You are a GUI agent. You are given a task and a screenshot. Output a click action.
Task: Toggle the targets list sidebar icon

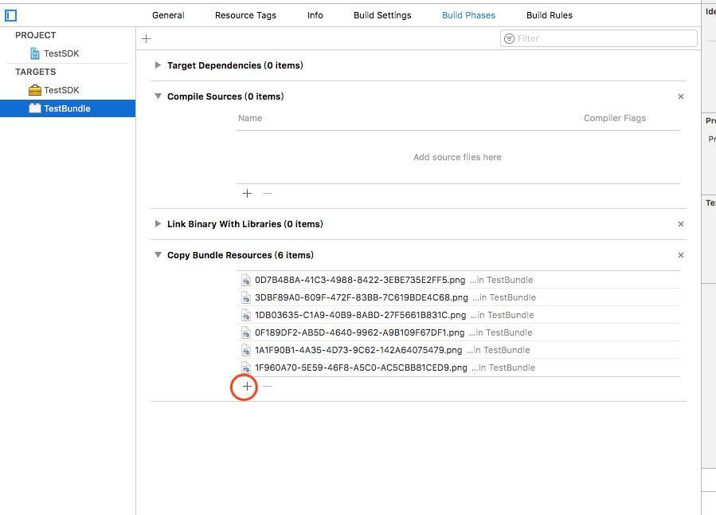click(x=10, y=15)
